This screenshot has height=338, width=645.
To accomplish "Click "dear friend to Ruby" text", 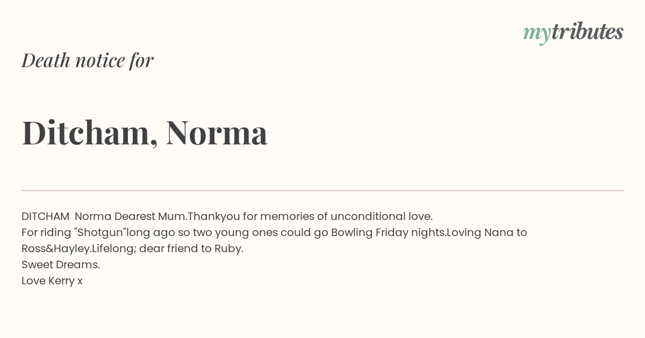I will (x=190, y=249).
